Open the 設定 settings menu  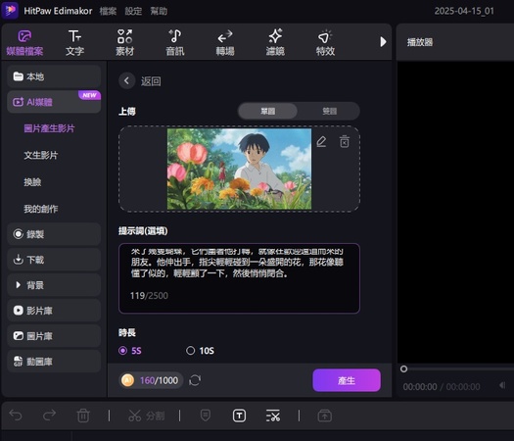tap(133, 11)
